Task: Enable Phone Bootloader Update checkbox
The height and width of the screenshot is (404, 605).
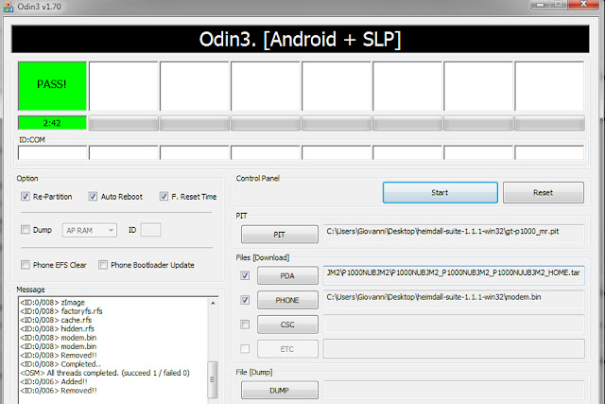Action: (103, 265)
